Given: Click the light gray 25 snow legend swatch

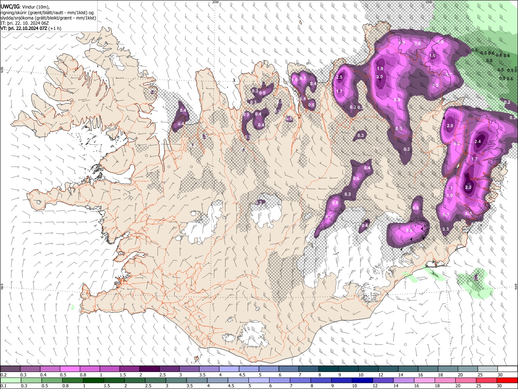Looking at the screenshot, I should click(487, 369).
